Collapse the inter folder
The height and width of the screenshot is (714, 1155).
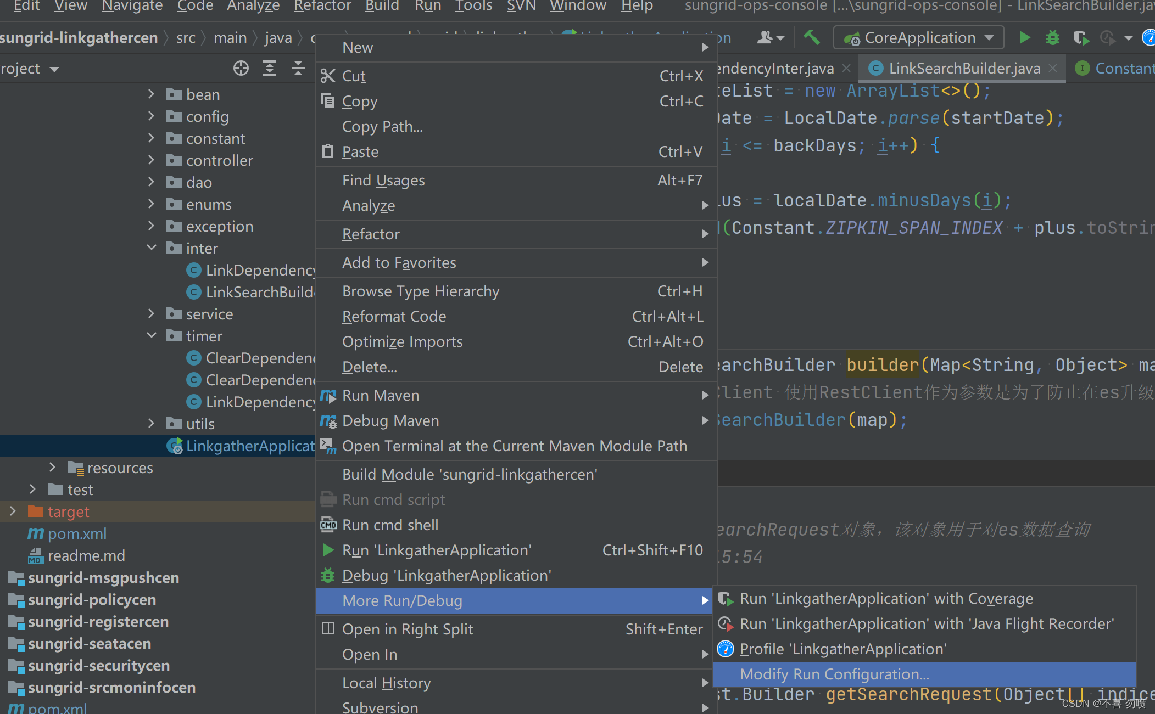point(152,248)
